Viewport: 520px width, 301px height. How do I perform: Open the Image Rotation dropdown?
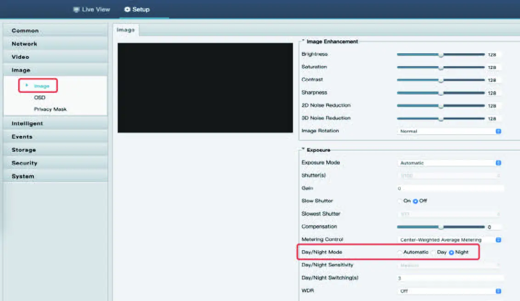(x=449, y=131)
